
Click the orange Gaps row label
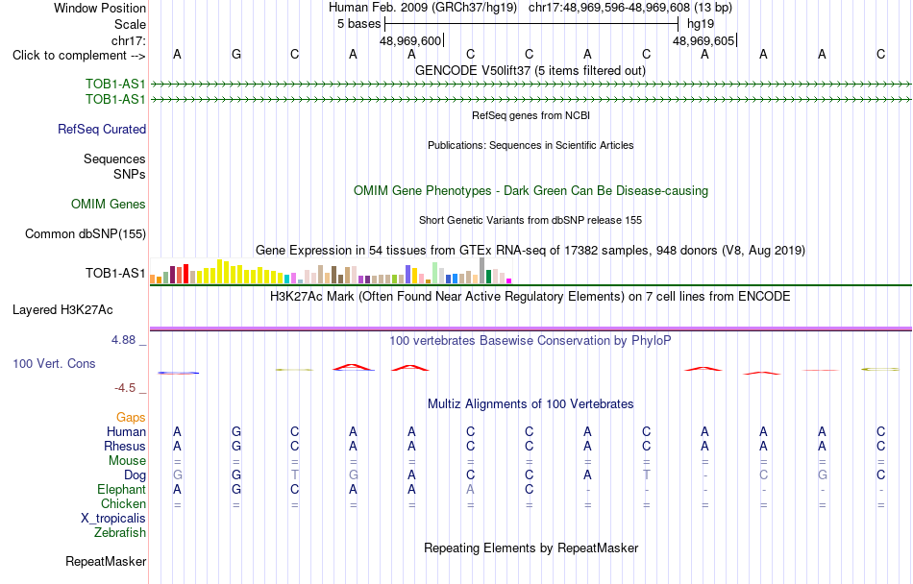[131, 417]
